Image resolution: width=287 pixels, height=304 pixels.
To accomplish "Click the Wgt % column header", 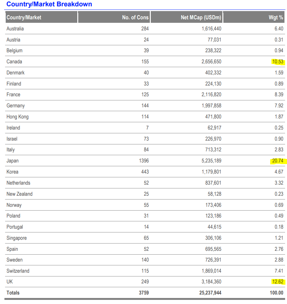I will click(276, 17).
